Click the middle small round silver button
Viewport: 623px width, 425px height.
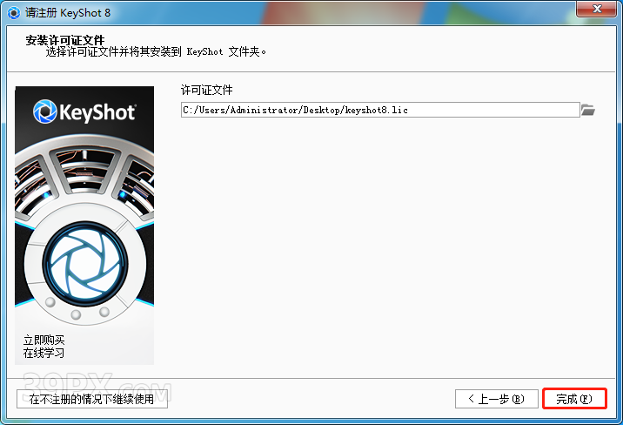coord(77,314)
